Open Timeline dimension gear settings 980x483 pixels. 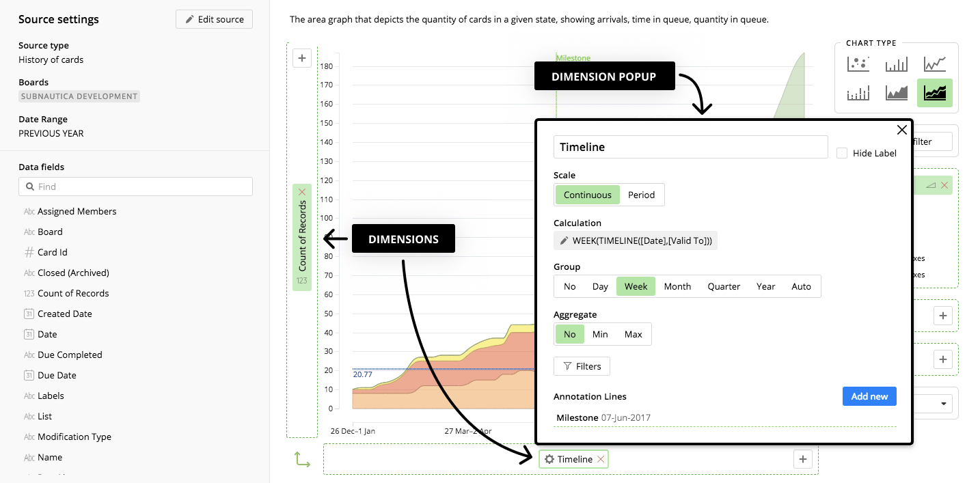pos(549,459)
